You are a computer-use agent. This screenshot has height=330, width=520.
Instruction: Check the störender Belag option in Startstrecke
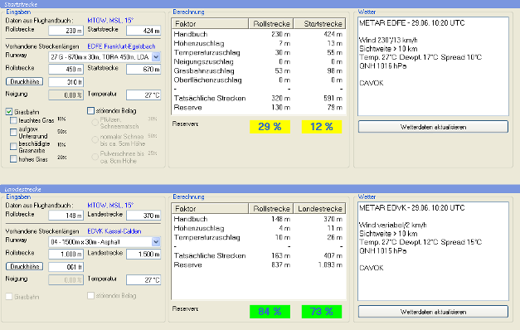(91, 111)
